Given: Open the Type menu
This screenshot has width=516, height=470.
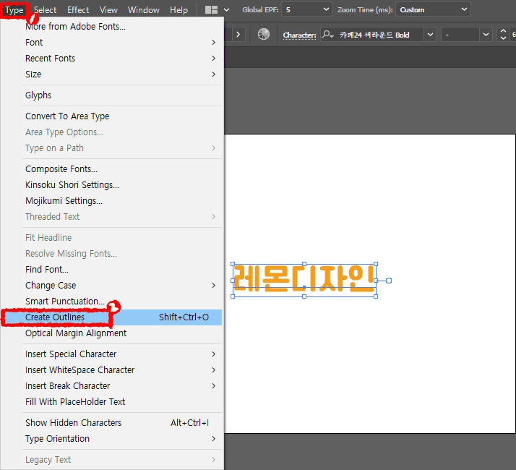Looking at the screenshot, I should [x=14, y=10].
